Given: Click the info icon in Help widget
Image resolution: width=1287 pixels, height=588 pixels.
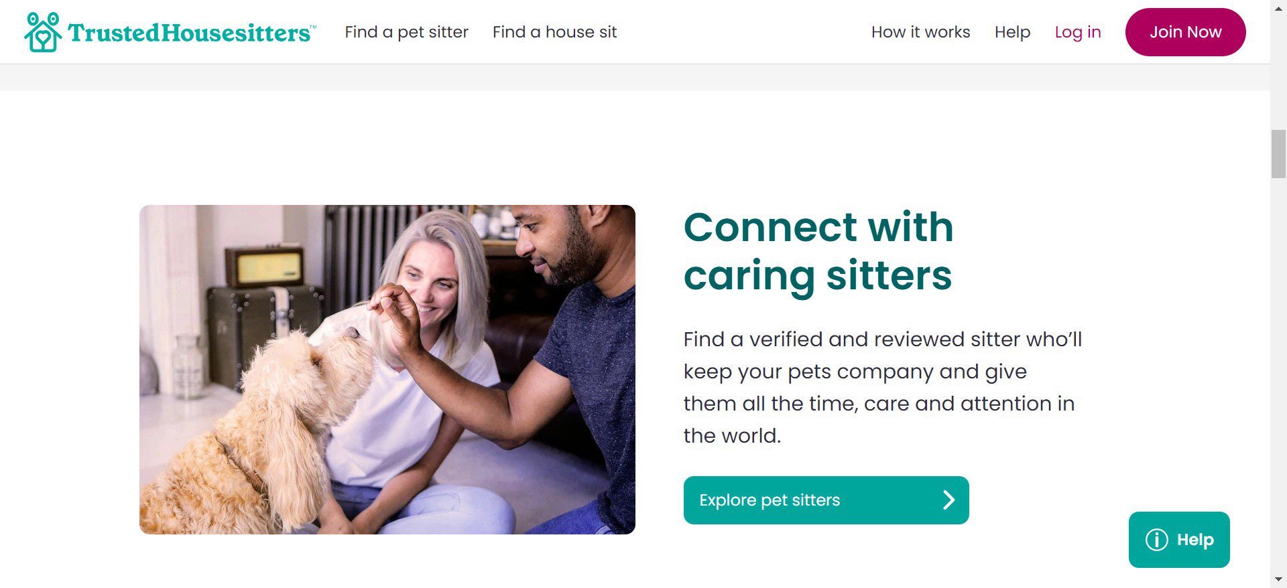Looking at the screenshot, I should (1156, 540).
